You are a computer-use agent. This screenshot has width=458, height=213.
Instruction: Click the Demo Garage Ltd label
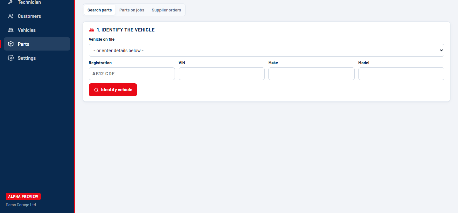click(21, 205)
